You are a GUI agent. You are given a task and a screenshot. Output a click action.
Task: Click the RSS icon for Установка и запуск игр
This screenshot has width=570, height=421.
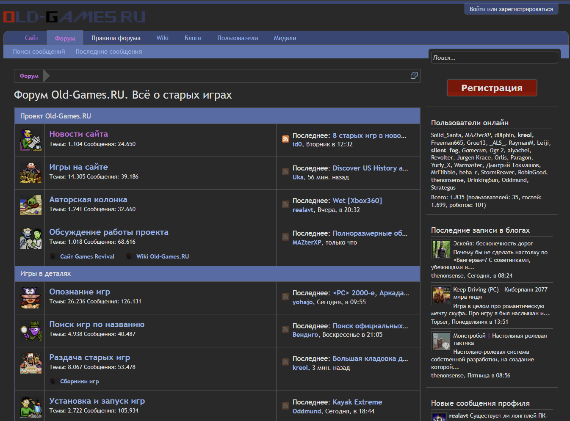point(286,406)
